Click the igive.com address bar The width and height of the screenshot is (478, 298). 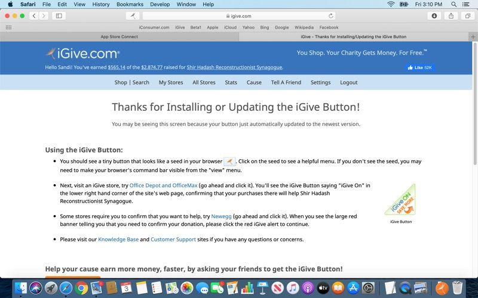pyautogui.click(x=238, y=16)
